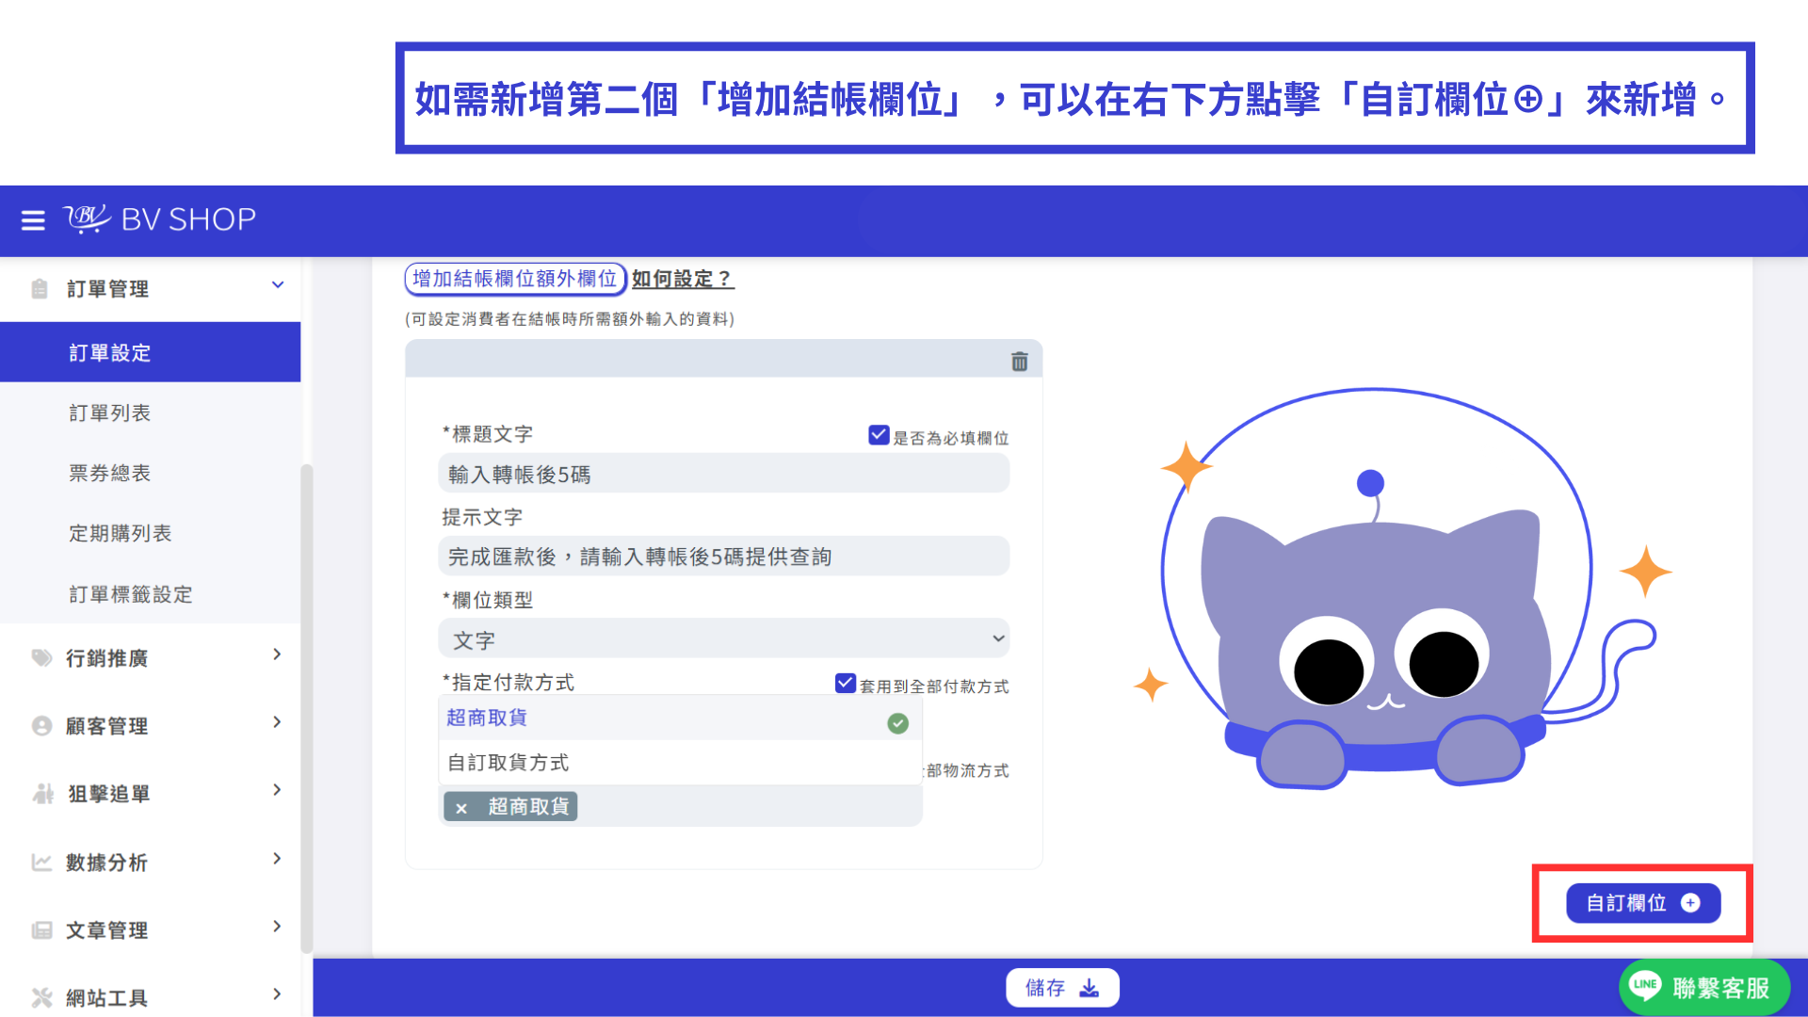This screenshot has height=1017, width=1808.
Task: Click the sidebar vertical scrollbar
Action: click(x=306, y=706)
